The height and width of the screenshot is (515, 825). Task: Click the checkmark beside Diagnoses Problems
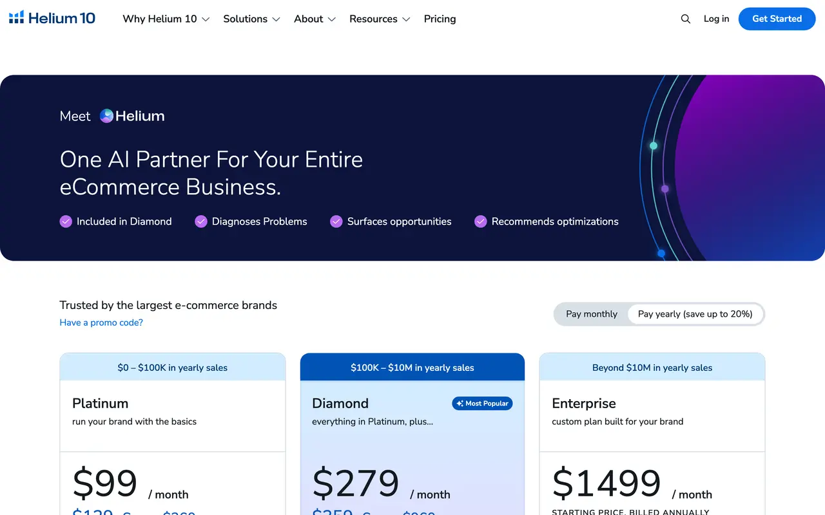point(201,221)
